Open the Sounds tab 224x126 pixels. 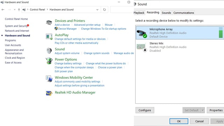point(166,13)
